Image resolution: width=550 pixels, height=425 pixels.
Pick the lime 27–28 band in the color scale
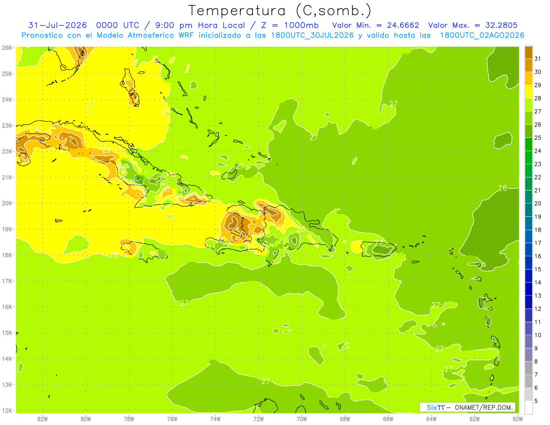528,105
